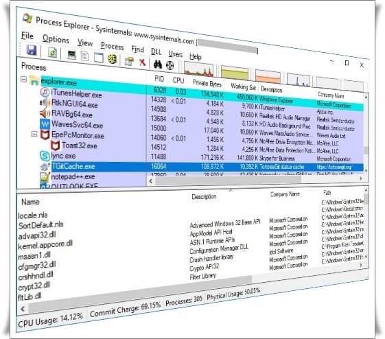Select the iTunesHelper.exe process

tap(76, 94)
